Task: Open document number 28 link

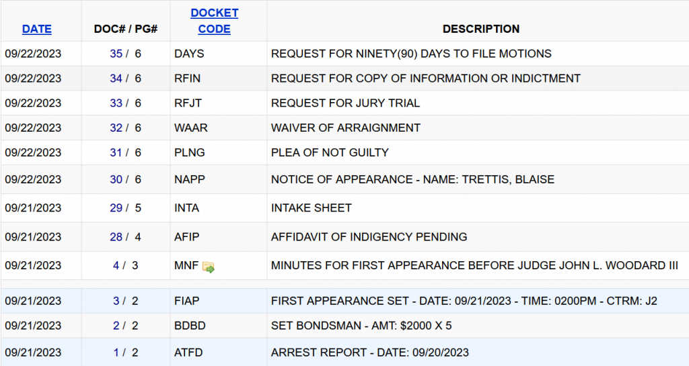Action: (x=116, y=237)
